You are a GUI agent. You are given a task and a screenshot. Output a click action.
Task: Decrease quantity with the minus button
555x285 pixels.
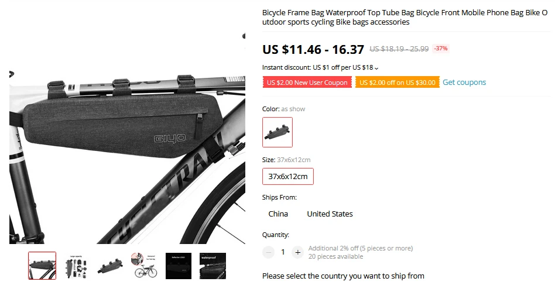click(x=268, y=252)
